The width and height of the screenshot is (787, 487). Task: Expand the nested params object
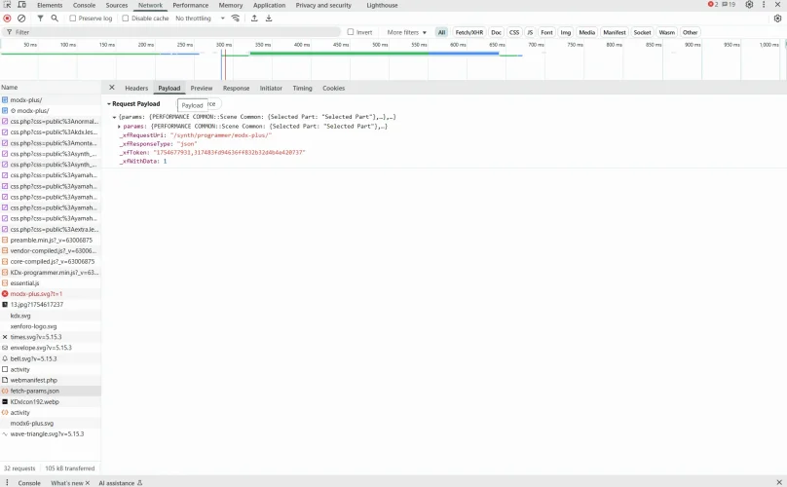119,126
